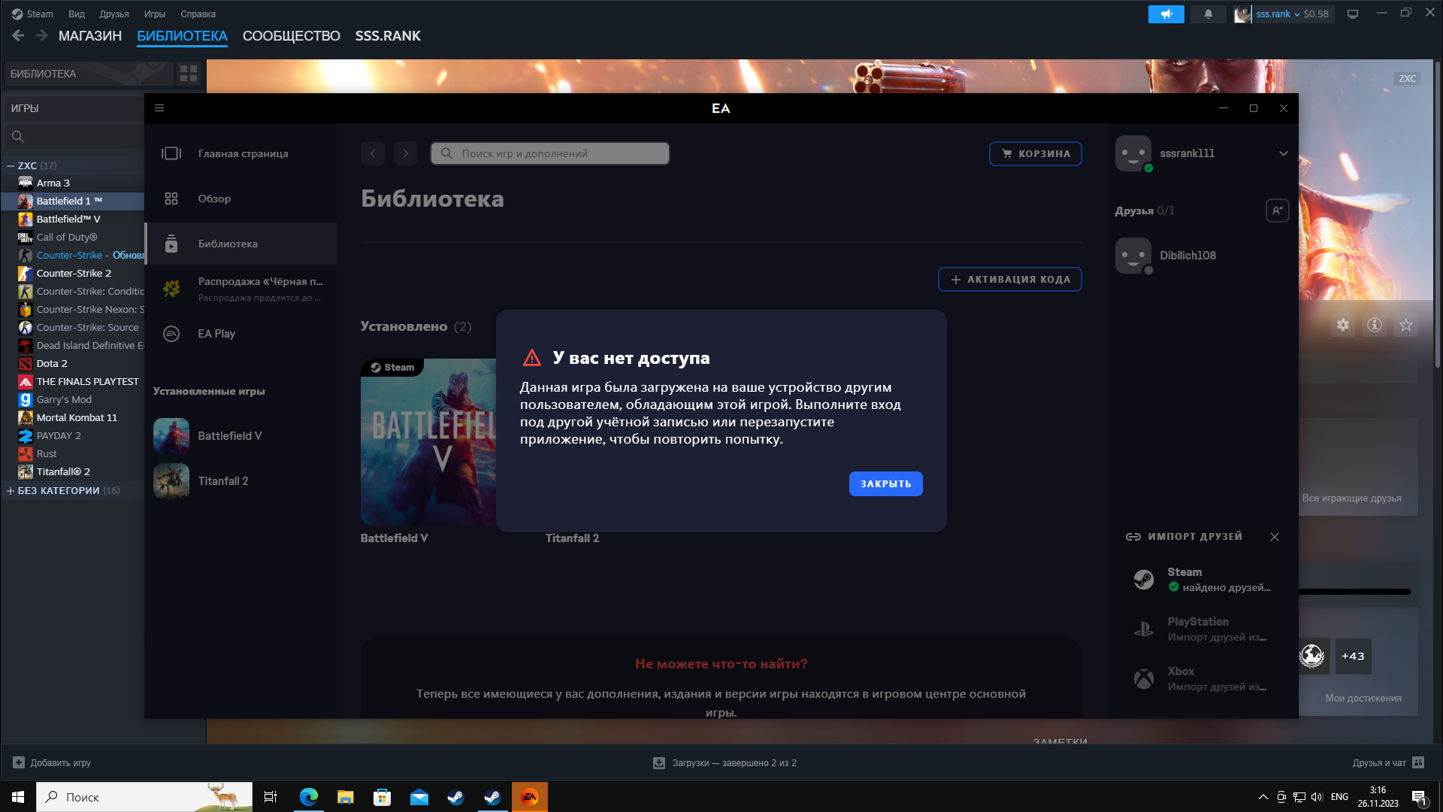Open EA app from Windows taskbar
The height and width of the screenshot is (812, 1443).
[x=530, y=797]
